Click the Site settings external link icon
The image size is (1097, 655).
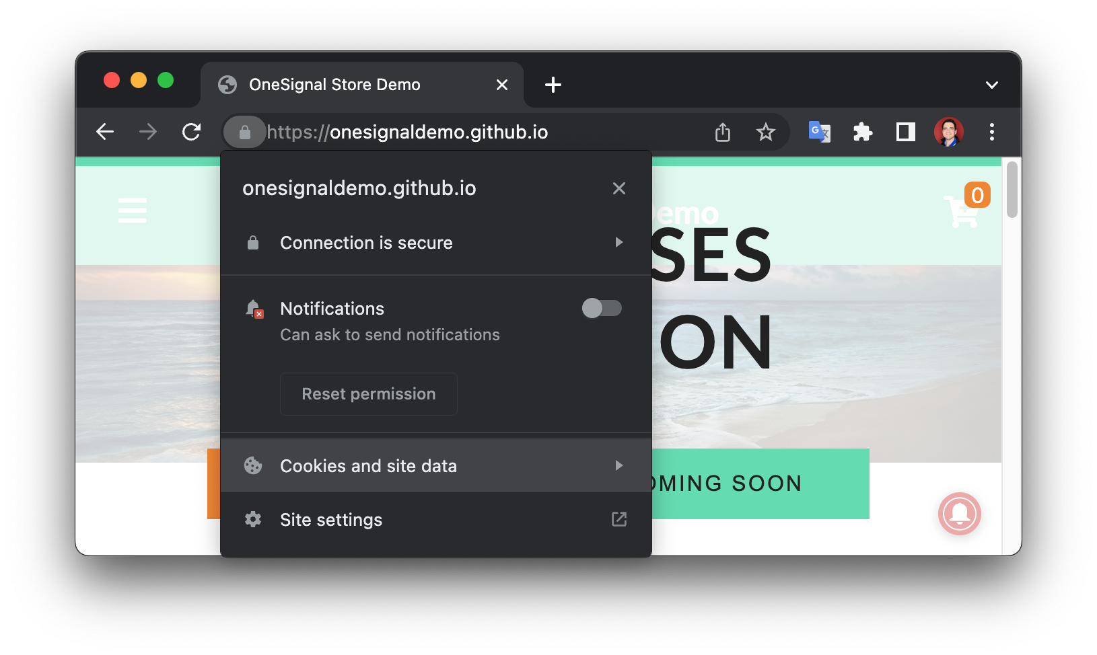click(x=619, y=519)
